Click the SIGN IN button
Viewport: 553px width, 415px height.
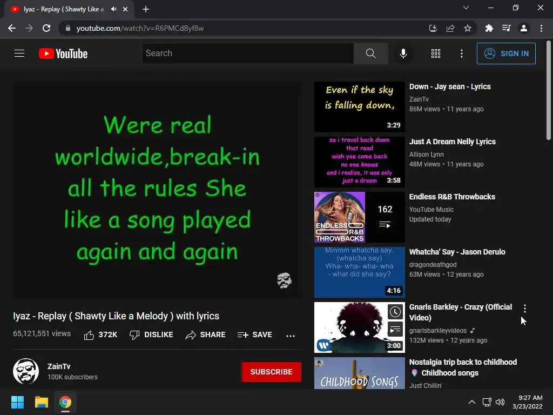(505, 53)
